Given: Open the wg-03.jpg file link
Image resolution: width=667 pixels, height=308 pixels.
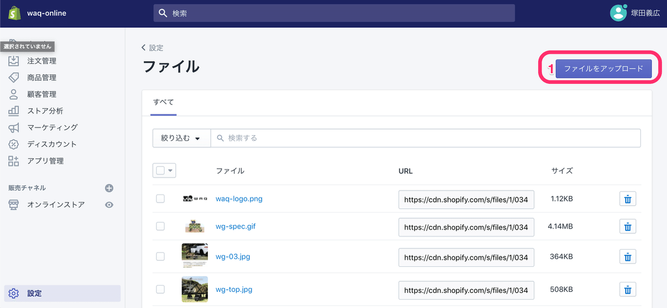Looking at the screenshot, I should click(233, 256).
